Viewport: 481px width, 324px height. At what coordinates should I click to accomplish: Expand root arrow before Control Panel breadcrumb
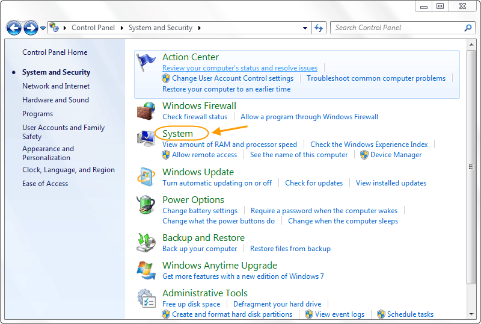(65, 28)
